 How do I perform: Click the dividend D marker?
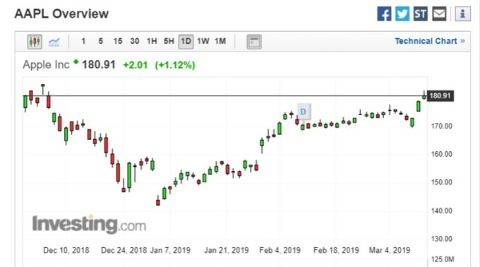(303, 112)
